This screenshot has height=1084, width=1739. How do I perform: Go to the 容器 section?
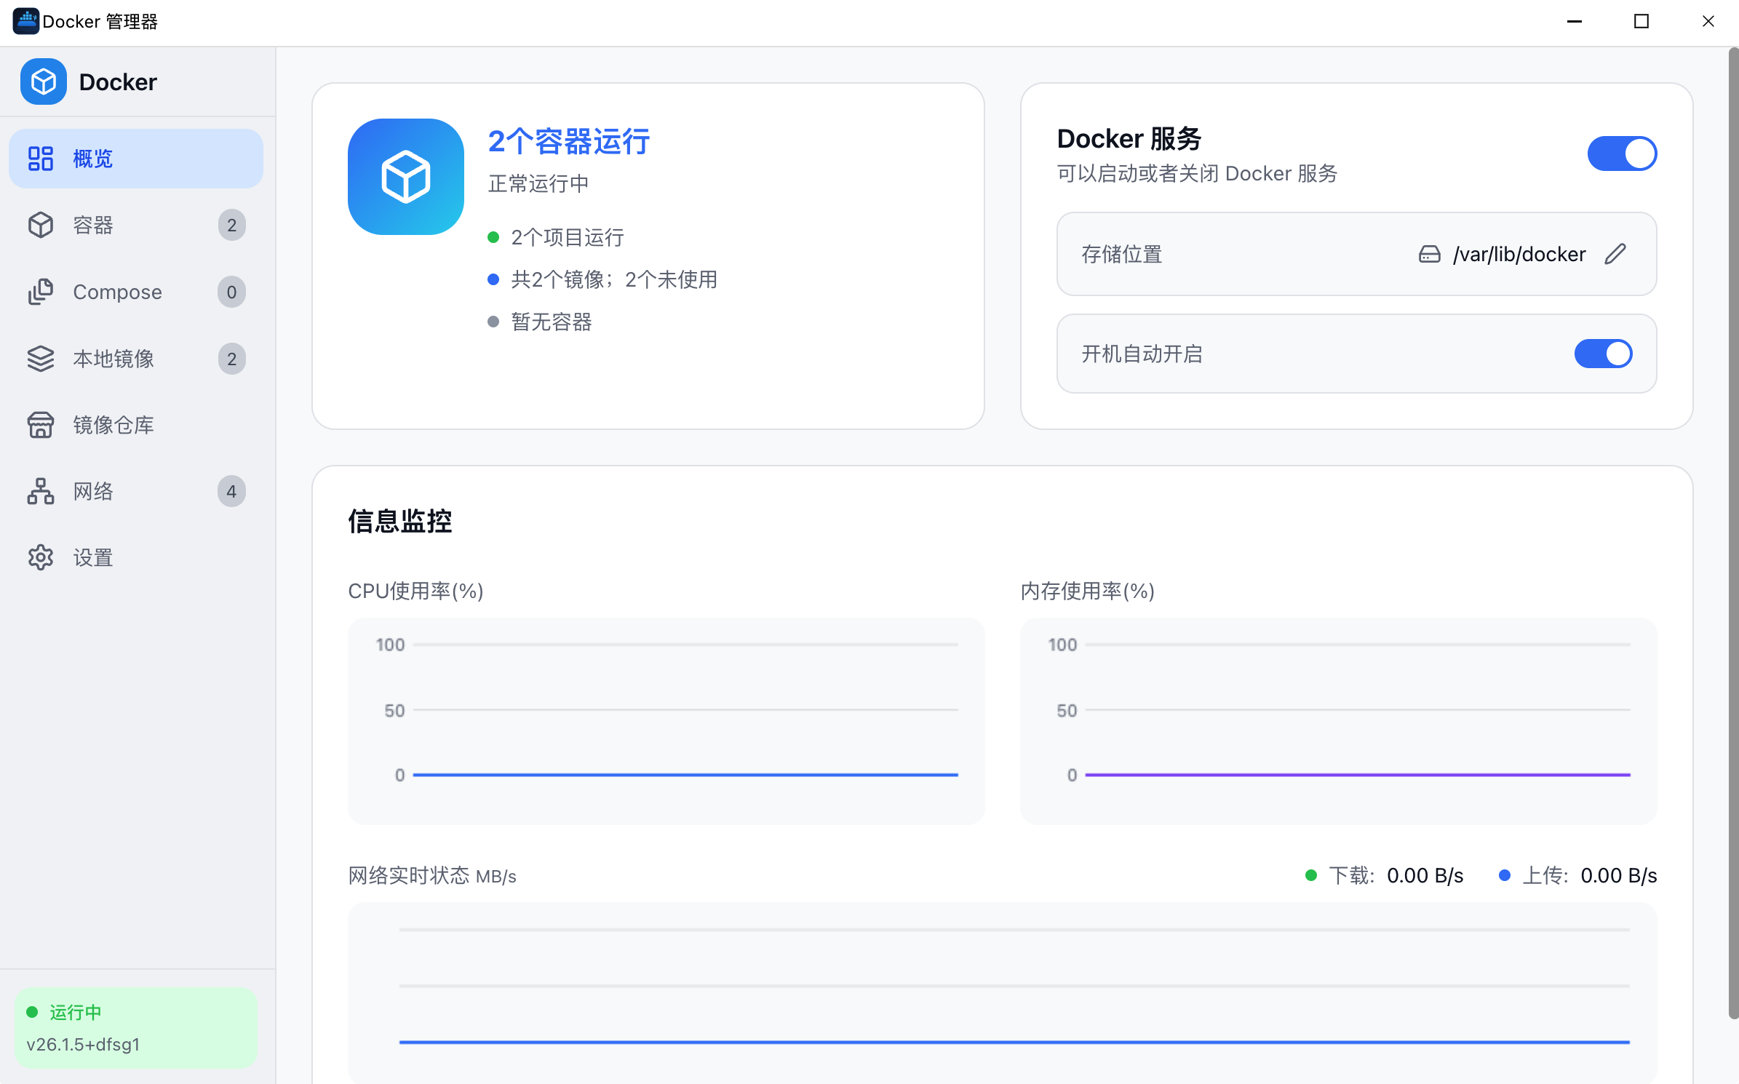pos(136,225)
